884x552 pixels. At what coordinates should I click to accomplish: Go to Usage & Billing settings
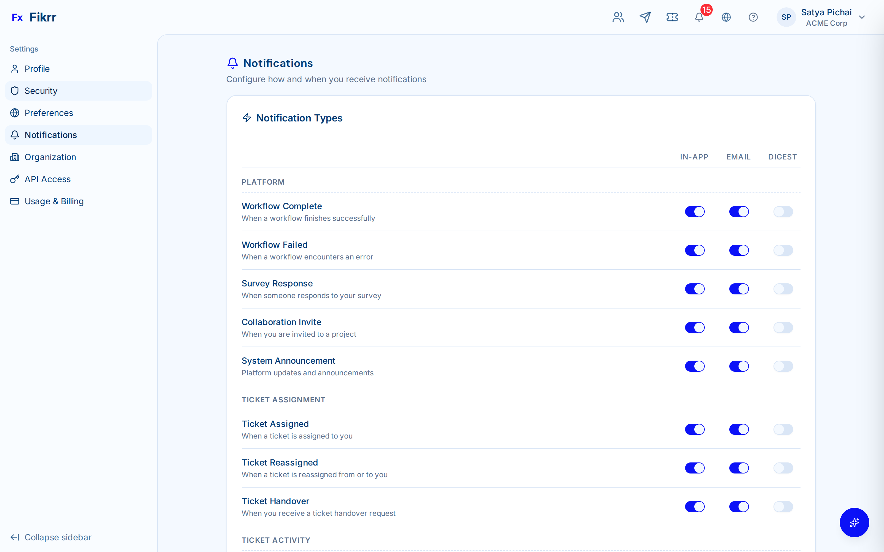pyautogui.click(x=54, y=201)
